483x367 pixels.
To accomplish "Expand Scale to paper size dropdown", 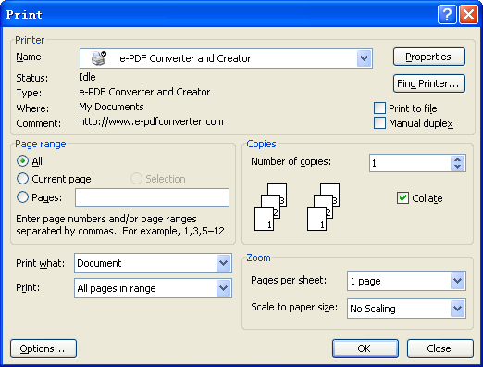I will 458,308.
